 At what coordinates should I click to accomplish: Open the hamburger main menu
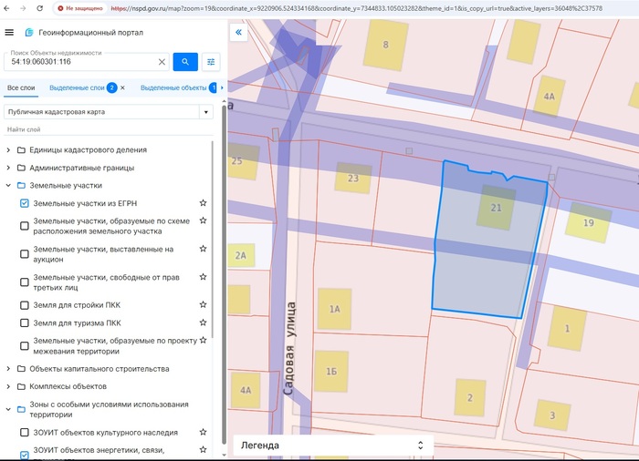tap(9, 33)
